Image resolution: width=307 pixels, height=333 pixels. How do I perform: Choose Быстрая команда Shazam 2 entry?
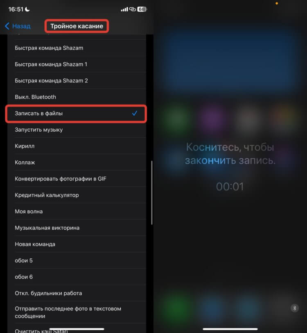click(77, 81)
